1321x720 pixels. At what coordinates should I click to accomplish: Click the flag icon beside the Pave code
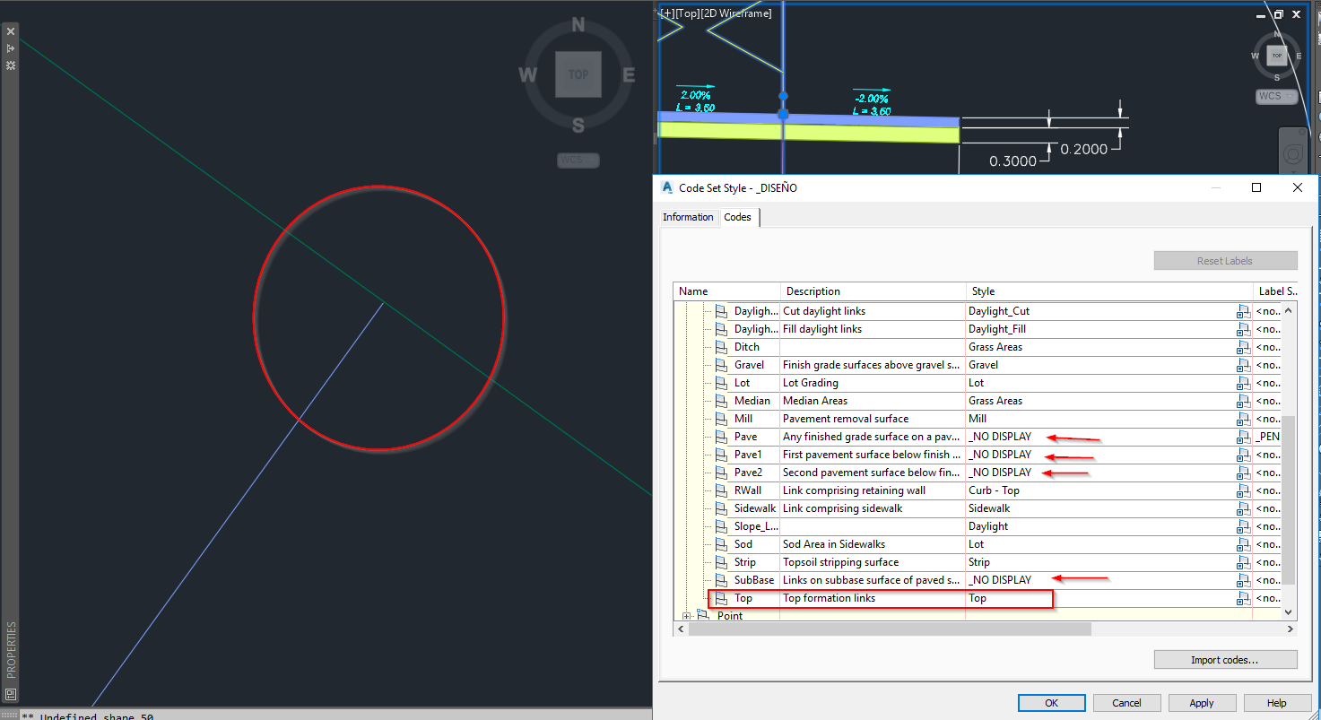tap(721, 437)
